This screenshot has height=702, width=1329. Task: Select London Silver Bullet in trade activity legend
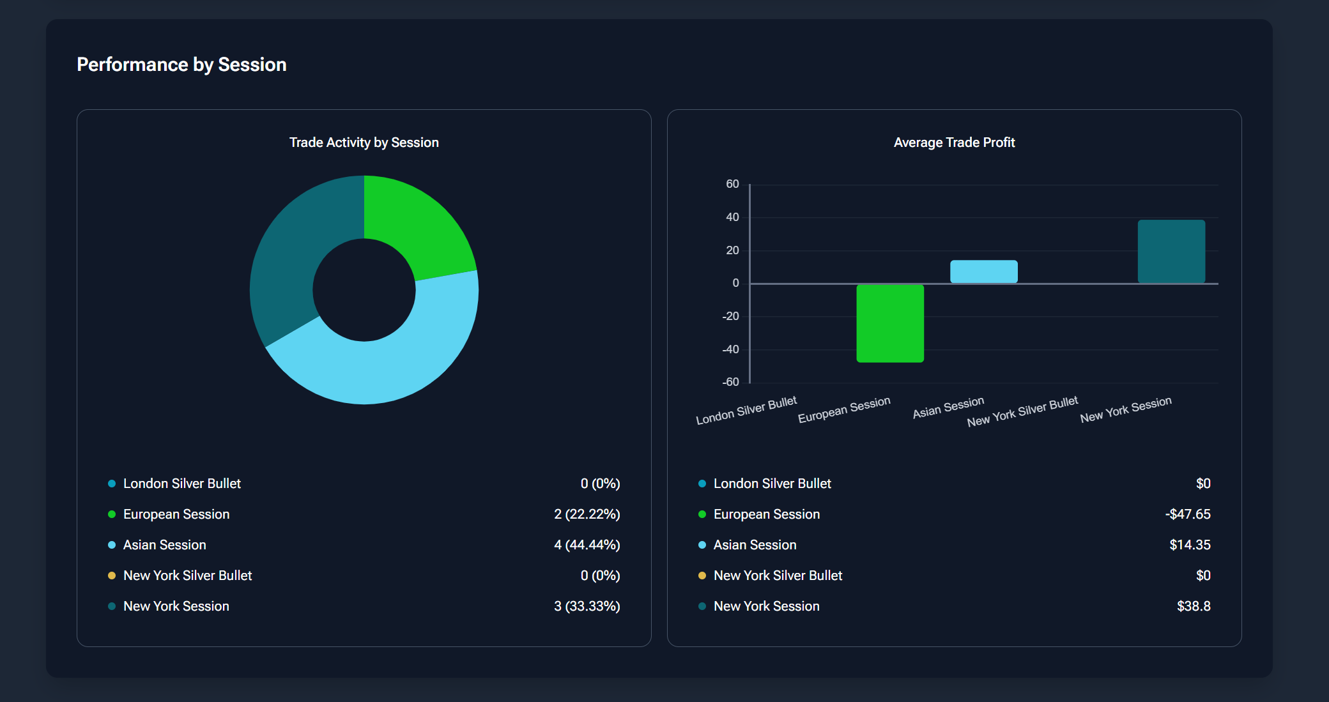(182, 484)
